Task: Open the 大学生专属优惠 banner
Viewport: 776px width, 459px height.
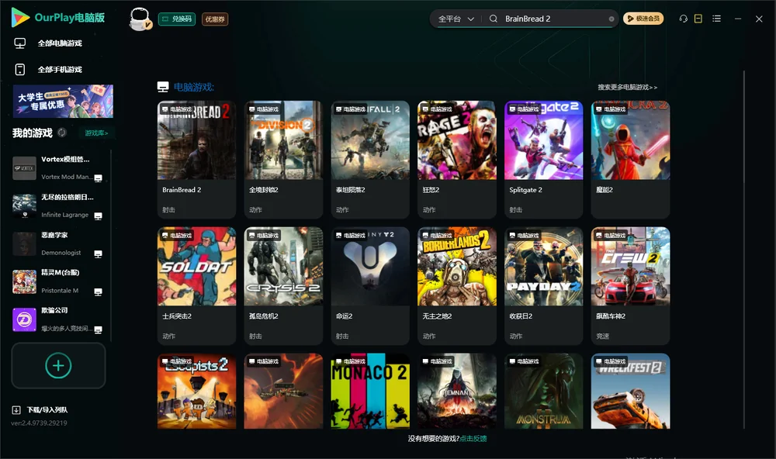Action: 64,102
